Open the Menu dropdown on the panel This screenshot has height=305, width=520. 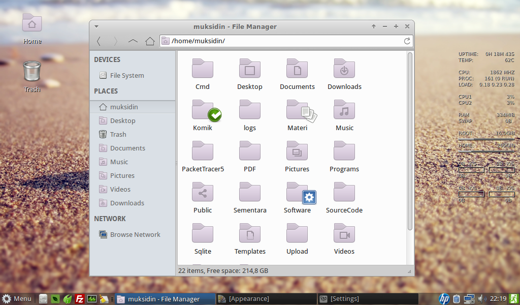click(17, 299)
